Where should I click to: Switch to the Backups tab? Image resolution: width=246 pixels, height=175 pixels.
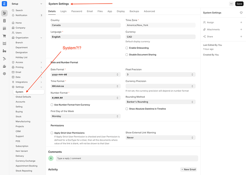click(x=134, y=11)
